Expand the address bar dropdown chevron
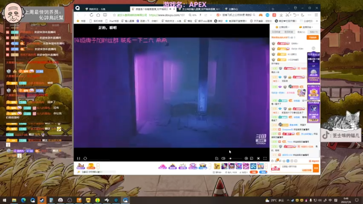This screenshot has height=204, width=363. [x=211, y=15]
